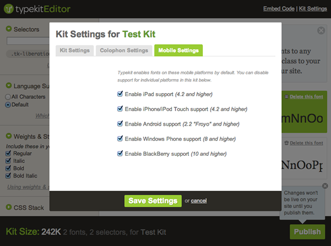Toggle Enable BlackBerry support checkbox
331x246 pixels.
(120, 153)
